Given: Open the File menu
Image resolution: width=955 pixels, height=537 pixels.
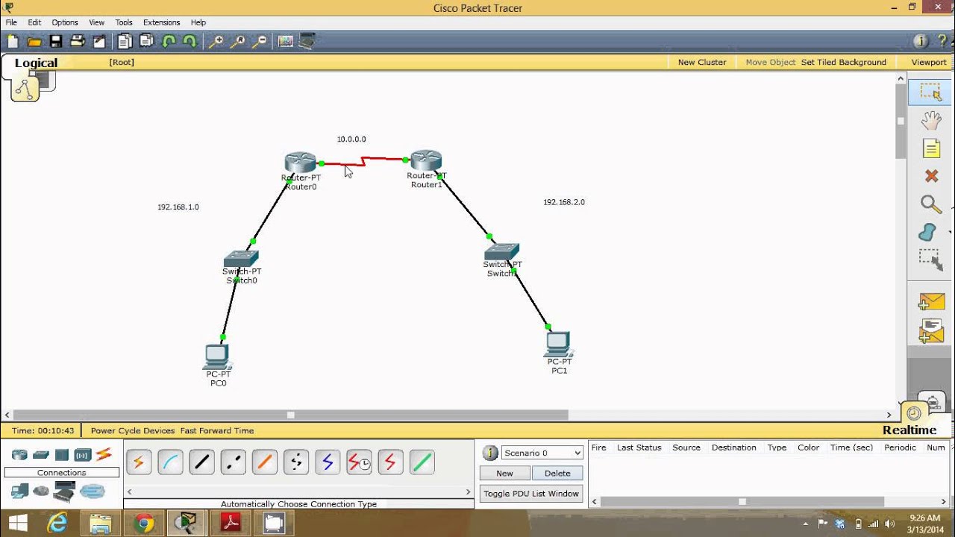Looking at the screenshot, I should click(x=11, y=22).
